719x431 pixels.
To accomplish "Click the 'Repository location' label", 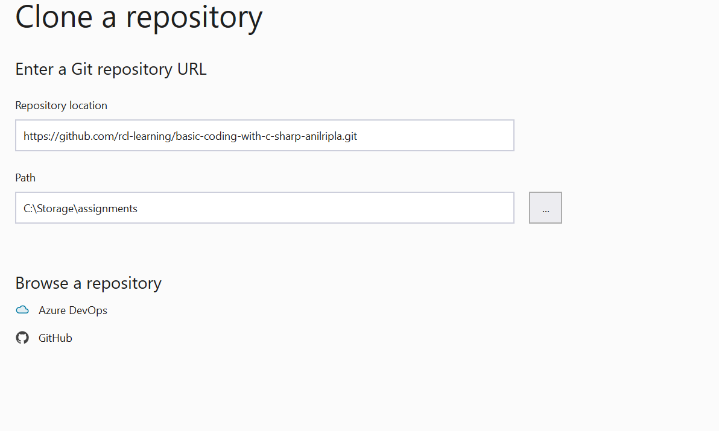I will [x=61, y=105].
